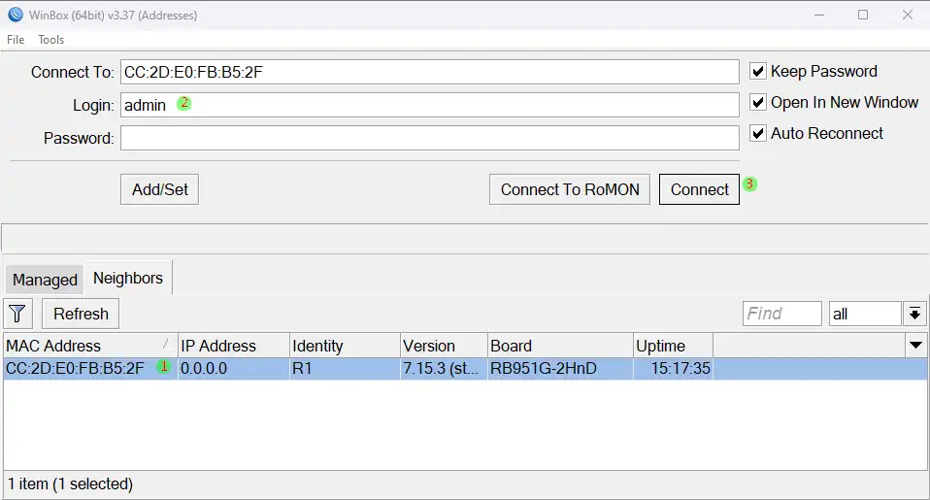Open the Tools menu
The image size is (930, 500).
pos(50,40)
